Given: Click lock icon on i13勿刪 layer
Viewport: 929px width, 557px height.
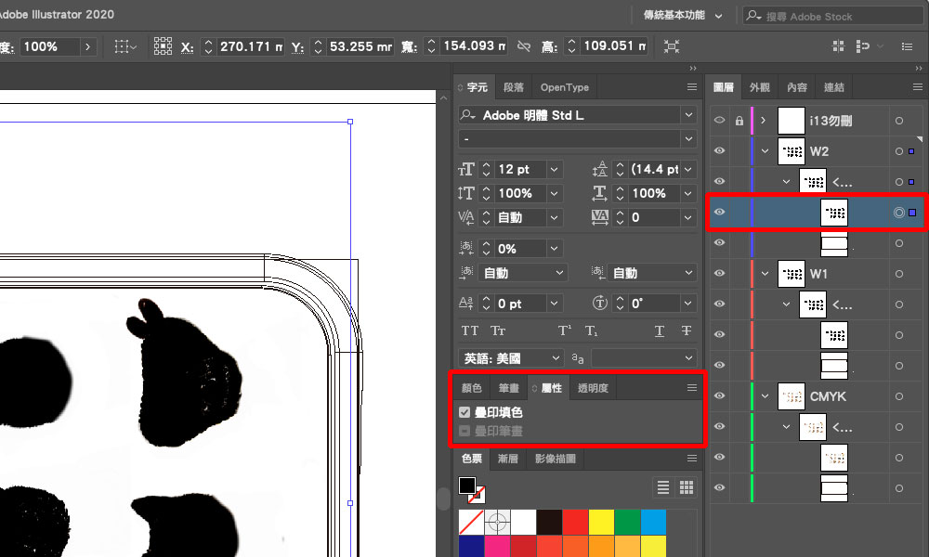Looking at the screenshot, I should point(739,121).
